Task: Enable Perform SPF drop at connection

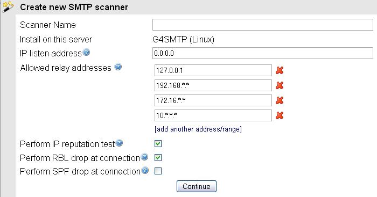Action: click(158, 171)
